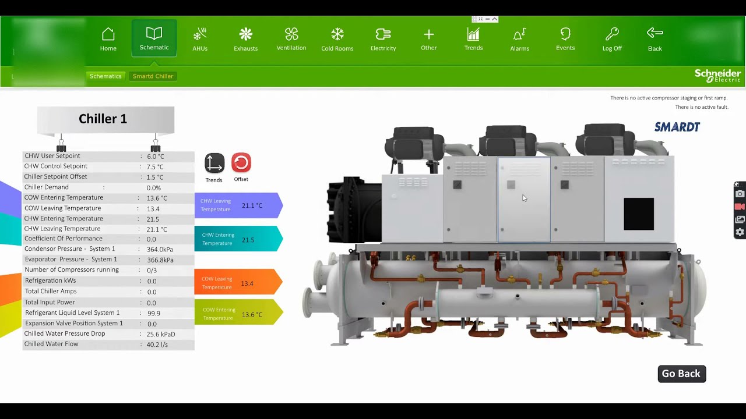Open the Alarms page
The image size is (746, 419).
519,40
